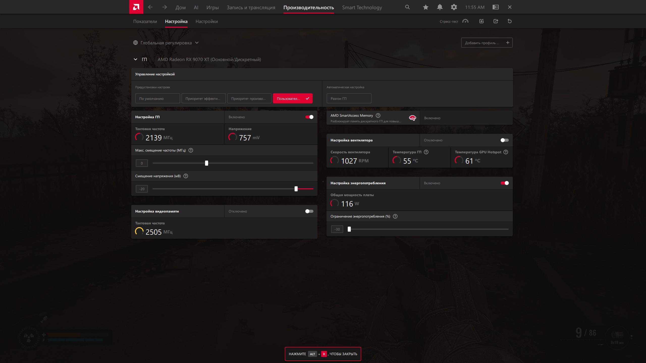This screenshot has height=363, width=646.
Task: Open help for Макс. смещение частоты
Action: [x=191, y=150]
